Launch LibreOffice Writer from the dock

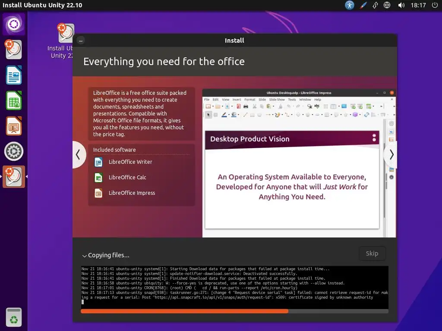(x=13, y=75)
